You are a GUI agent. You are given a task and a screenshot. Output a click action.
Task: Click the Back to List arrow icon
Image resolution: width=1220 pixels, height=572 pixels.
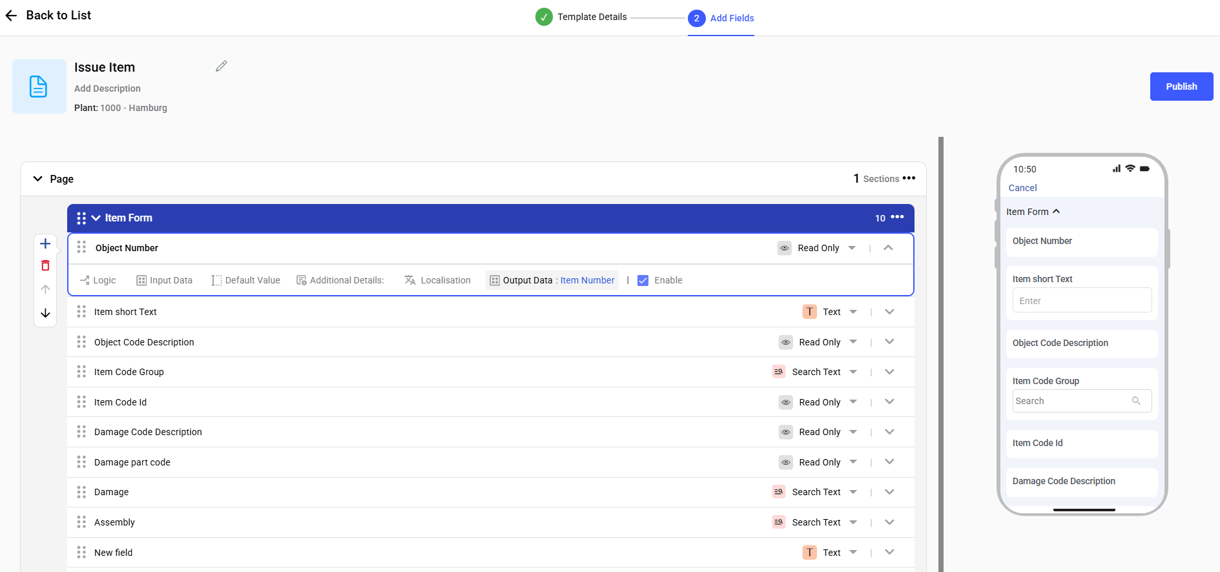pyautogui.click(x=11, y=15)
